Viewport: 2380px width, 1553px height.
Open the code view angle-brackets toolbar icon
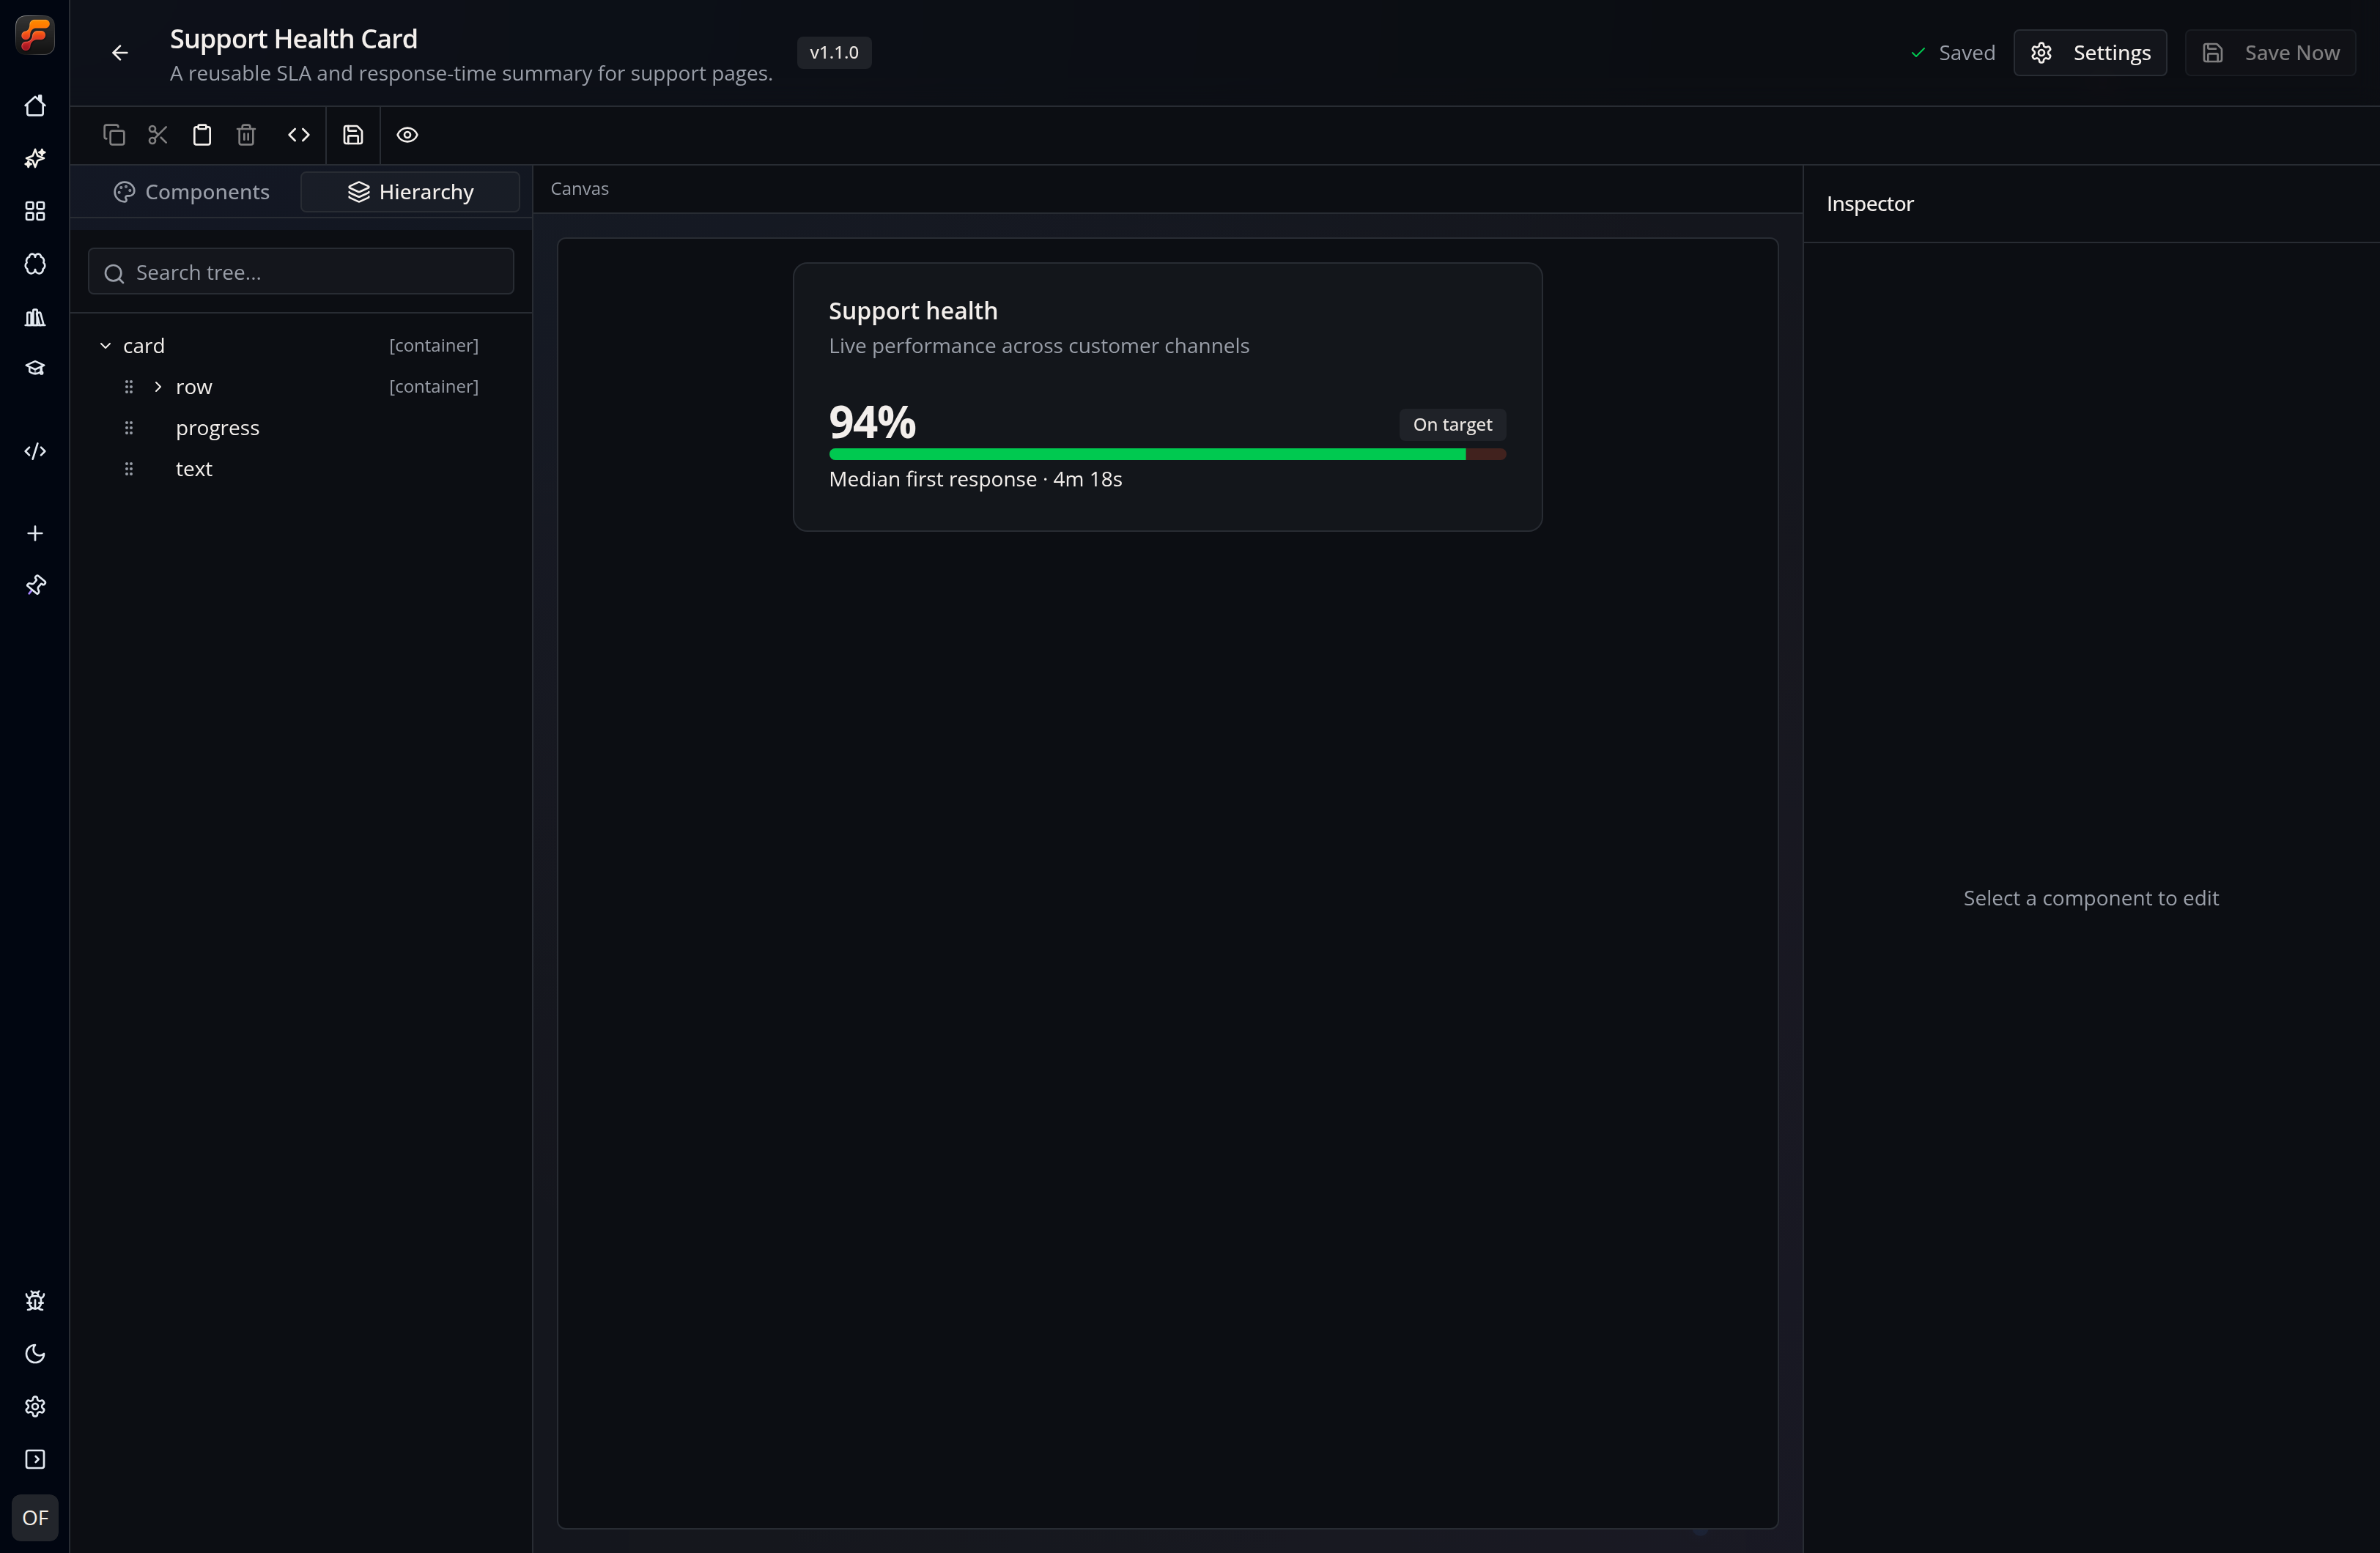(299, 135)
